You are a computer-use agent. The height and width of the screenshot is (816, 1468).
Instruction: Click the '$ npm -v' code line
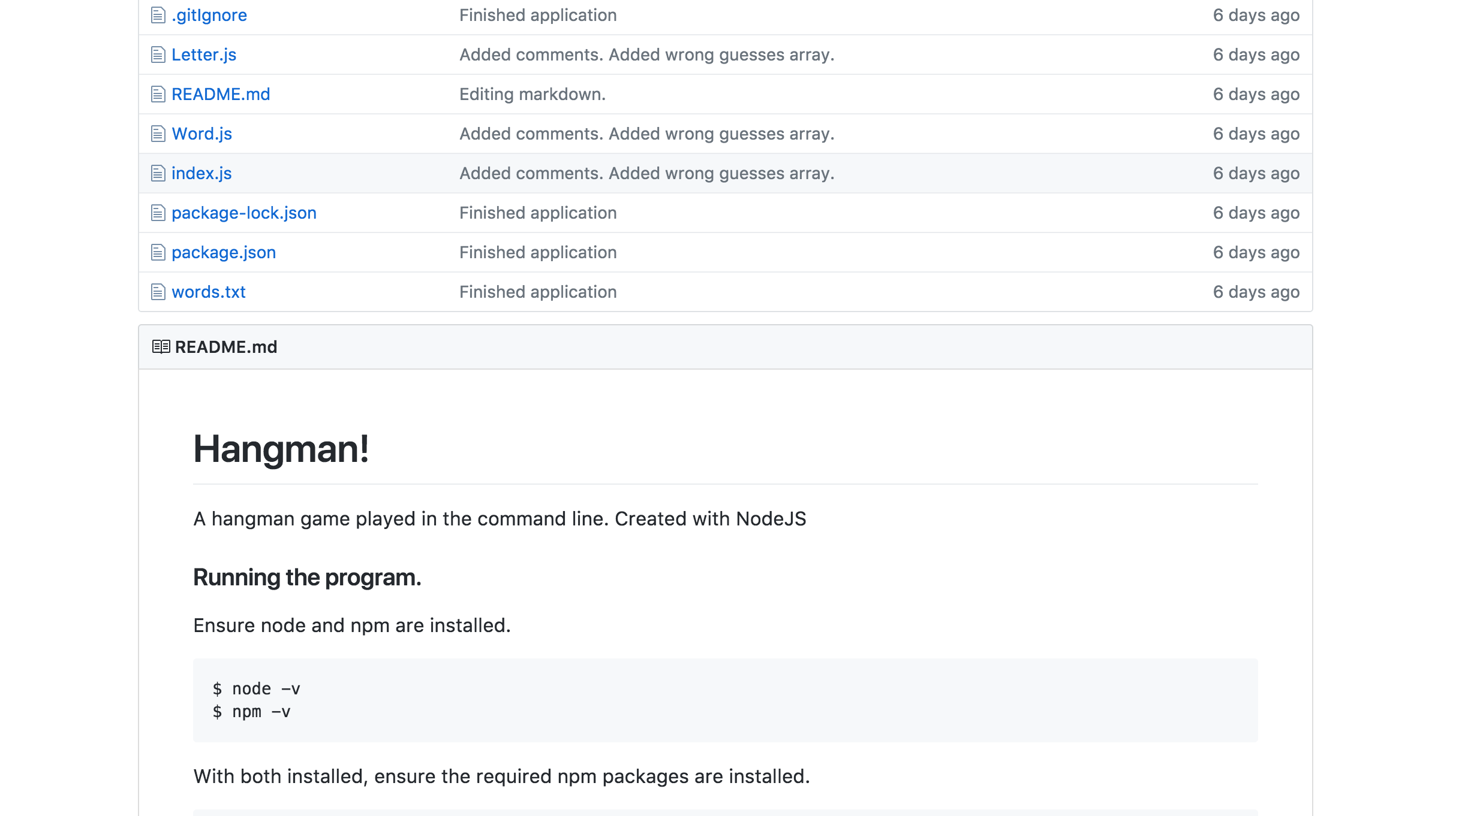click(251, 712)
